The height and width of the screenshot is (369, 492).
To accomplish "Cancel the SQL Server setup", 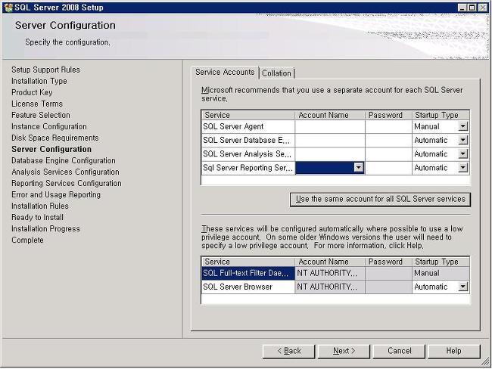I will tap(399, 351).
